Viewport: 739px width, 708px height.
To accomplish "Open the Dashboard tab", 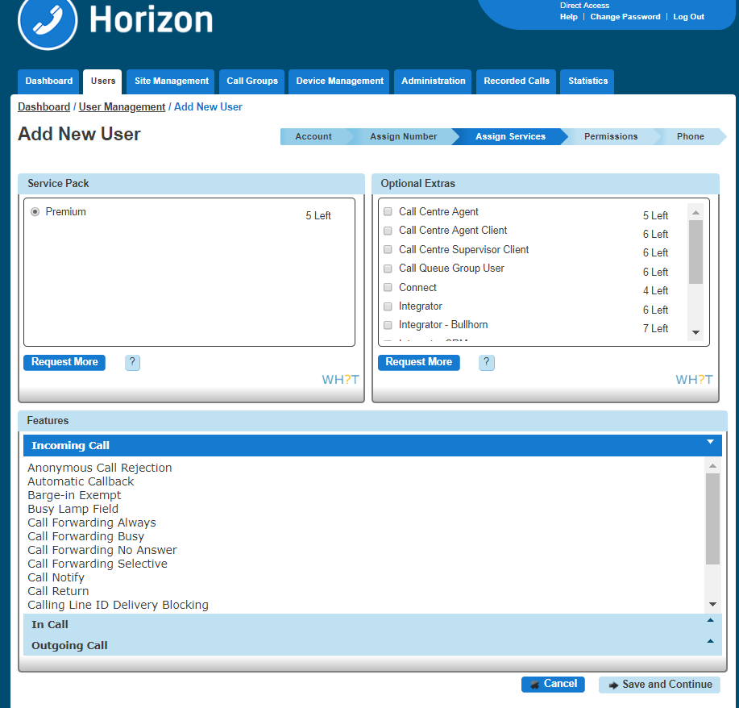I will click(x=49, y=81).
